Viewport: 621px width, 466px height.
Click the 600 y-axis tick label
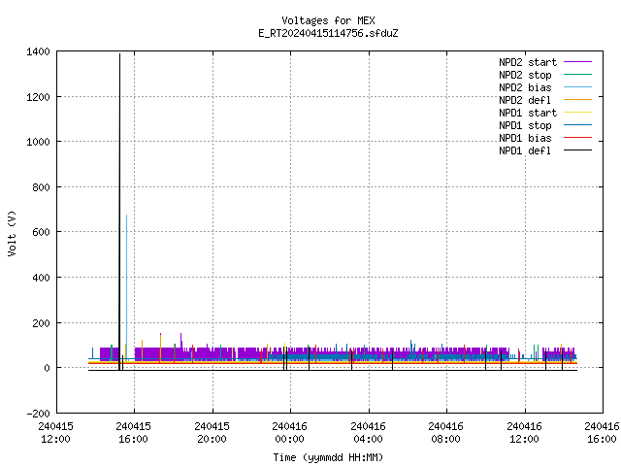pos(41,232)
